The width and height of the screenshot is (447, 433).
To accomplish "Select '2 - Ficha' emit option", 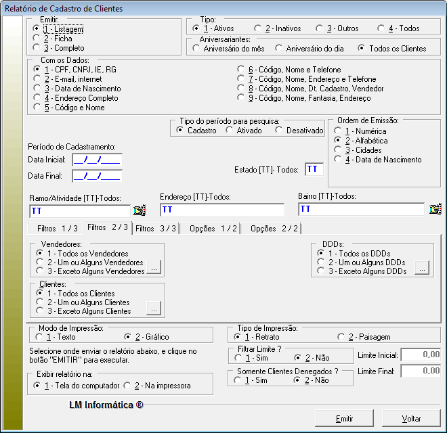I will coord(37,39).
